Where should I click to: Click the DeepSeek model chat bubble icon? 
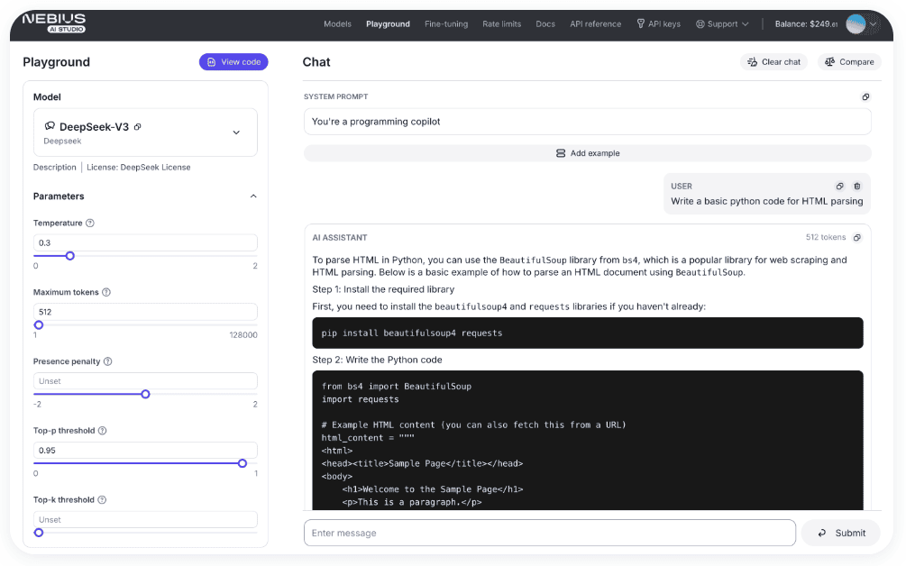[x=50, y=126]
